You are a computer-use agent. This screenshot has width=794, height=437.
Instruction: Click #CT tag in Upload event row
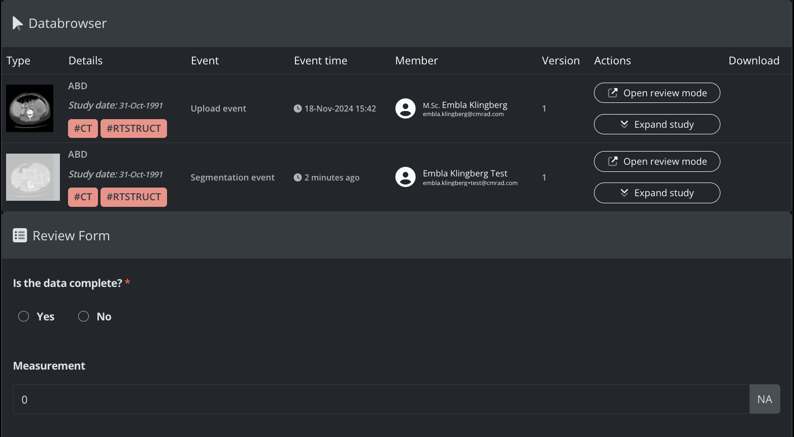(83, 128)
